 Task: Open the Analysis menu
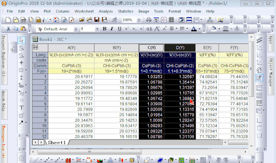coord(106,11)
